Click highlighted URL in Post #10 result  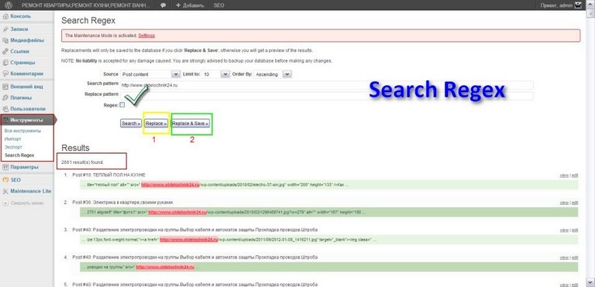click(x=170, y=185)
